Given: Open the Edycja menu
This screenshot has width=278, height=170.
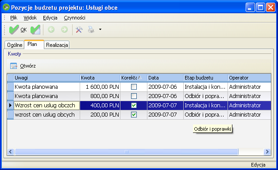Looking at the screenshot, I should 50,18.
